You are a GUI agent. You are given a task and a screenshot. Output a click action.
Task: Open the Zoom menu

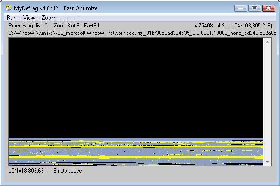tap(49, 18)
